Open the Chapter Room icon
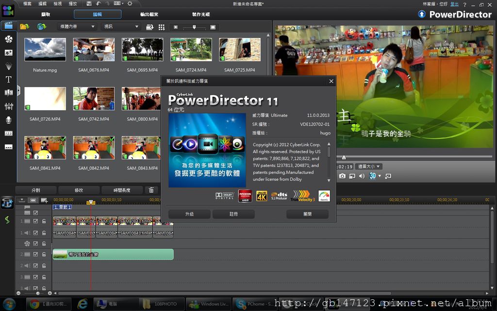This screenshot has height=311, width=497. pos(9,133)
